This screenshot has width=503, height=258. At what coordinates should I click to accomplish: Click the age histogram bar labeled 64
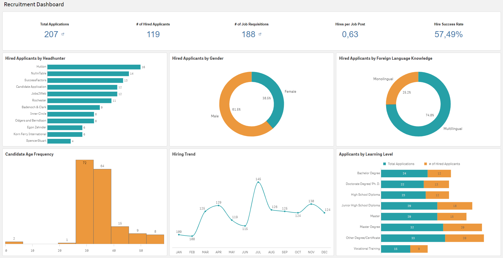[x=102, y=206]
